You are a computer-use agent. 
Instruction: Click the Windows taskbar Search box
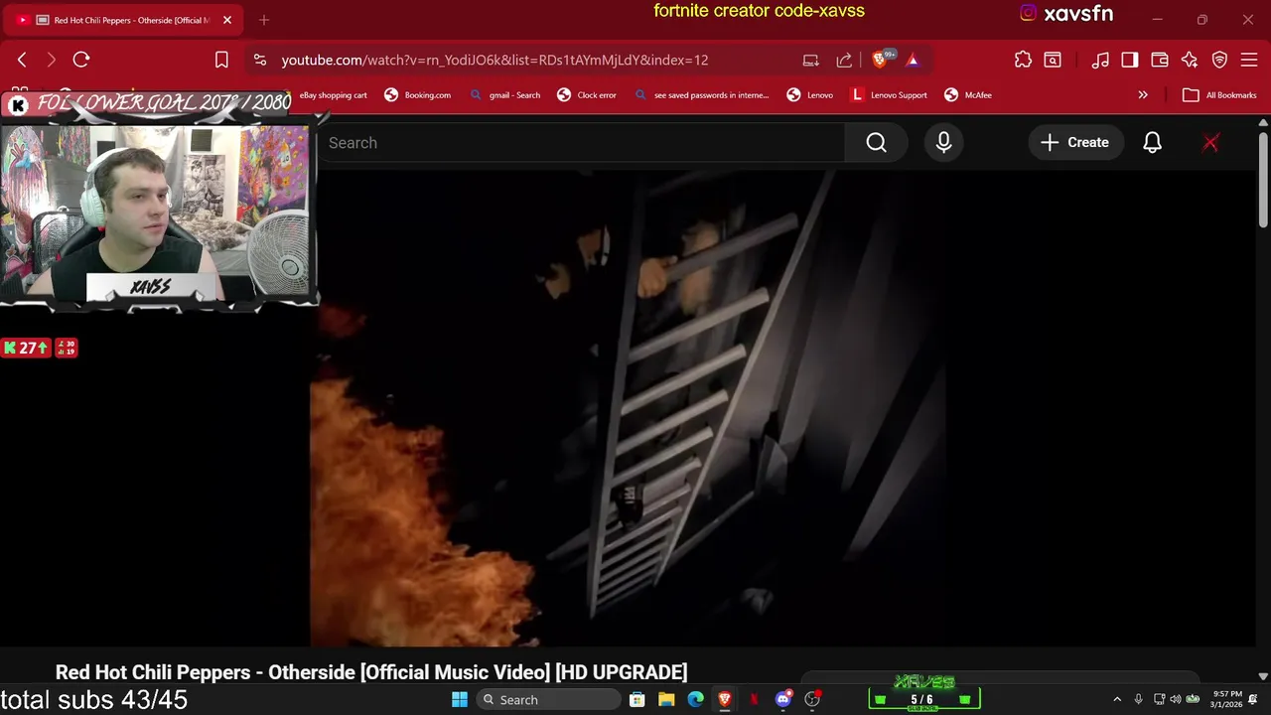[548, 700]
